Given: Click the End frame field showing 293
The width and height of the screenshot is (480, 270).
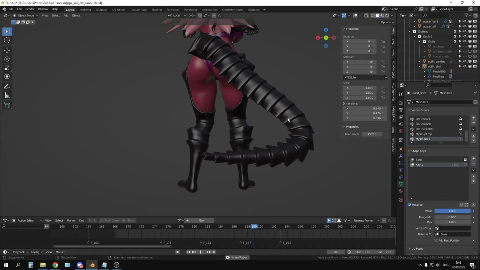Looking at the screenshot, I should (384, 252).
